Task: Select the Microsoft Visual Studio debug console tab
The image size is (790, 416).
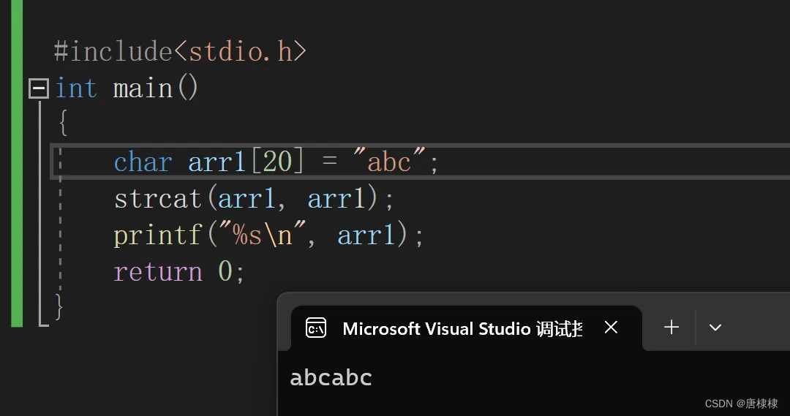Action: [462, 328]
